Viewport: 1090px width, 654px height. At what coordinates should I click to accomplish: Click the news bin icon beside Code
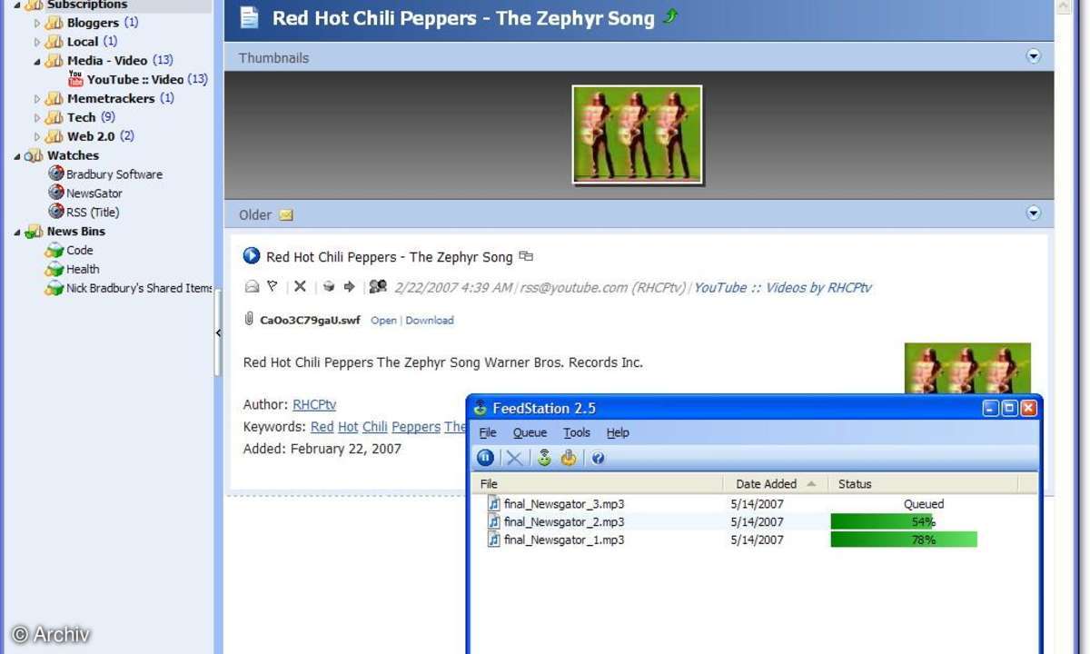[x=54, y=250]
